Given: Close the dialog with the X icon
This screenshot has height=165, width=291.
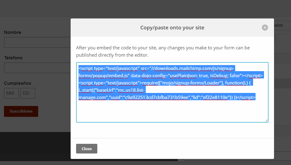Looking at the screenshot, I should (x=265, y=28).
